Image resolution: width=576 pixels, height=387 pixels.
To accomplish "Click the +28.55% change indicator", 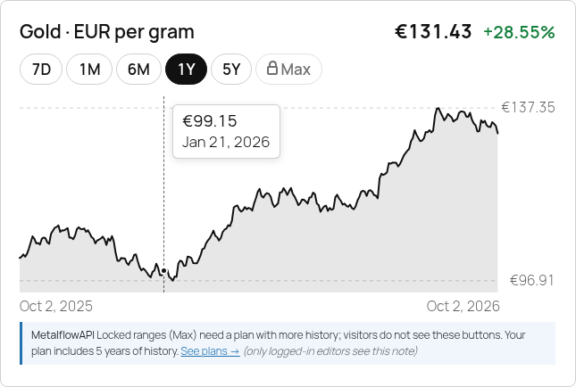I will [519, 32].
